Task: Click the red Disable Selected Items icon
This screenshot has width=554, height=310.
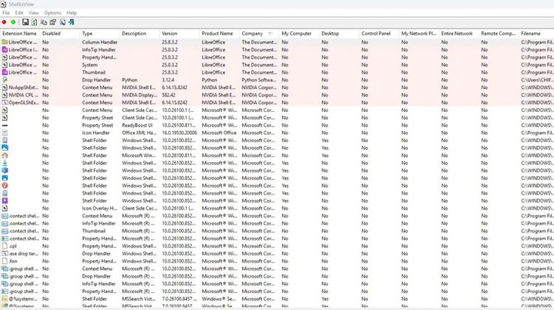Action: [4, 22]
